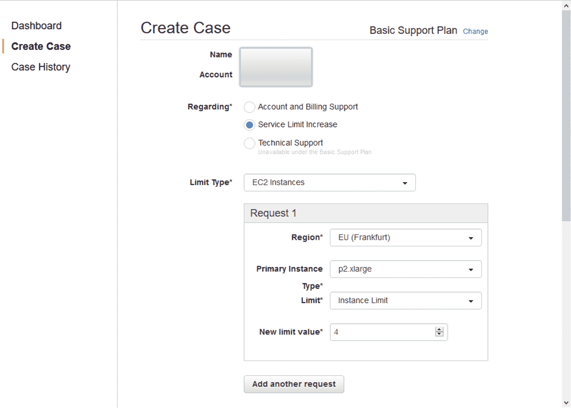The width and height of the screenshot is (571, 412).
Task: Click the Add another request button
Action: pyautogui.click(x=294, y=384)
